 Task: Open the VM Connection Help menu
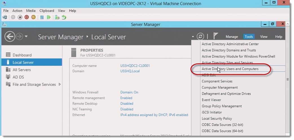click(x=72, y=11)
